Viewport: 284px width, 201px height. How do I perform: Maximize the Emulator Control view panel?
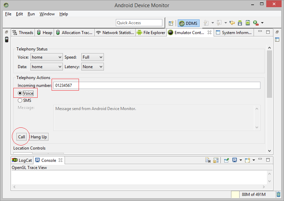pyautogui.click(x=268, y=32)
